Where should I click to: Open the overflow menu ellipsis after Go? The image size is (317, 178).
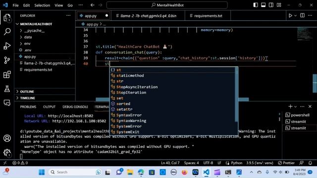(x=80, y=5)
